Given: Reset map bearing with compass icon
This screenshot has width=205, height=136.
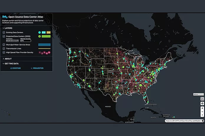Looking at the screenshot, I should (x=202, y=115).
